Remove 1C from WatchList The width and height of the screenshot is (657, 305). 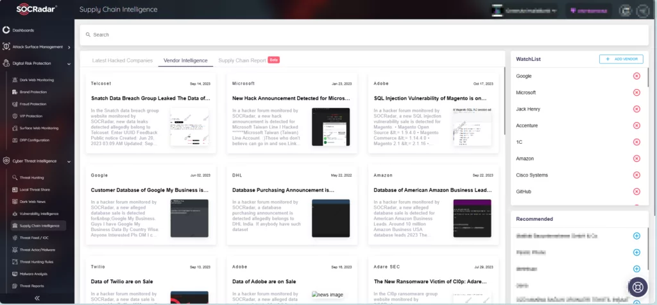tap(636, 142)
